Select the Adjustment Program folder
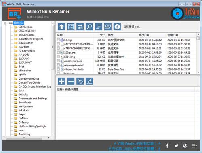 [31, 39]
